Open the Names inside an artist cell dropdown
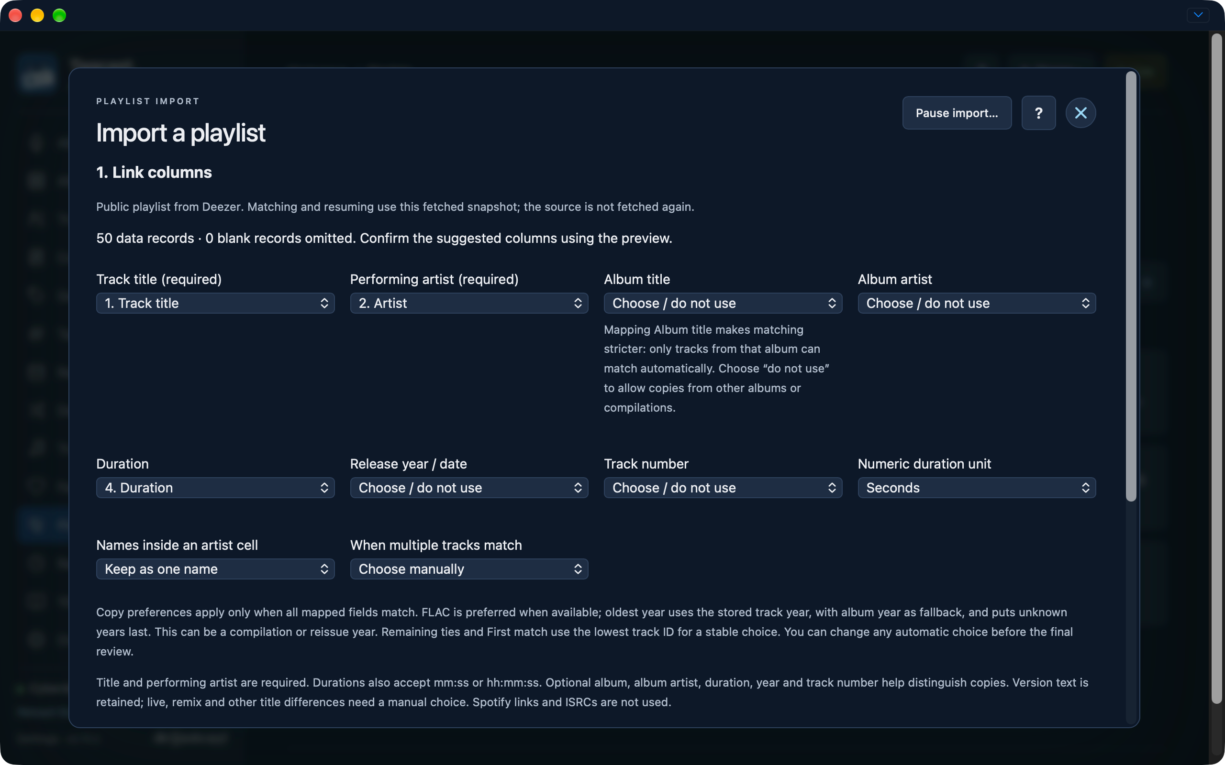Image resolution: width=1225 pixels, height=765 pixels. (x=215, y=568)
